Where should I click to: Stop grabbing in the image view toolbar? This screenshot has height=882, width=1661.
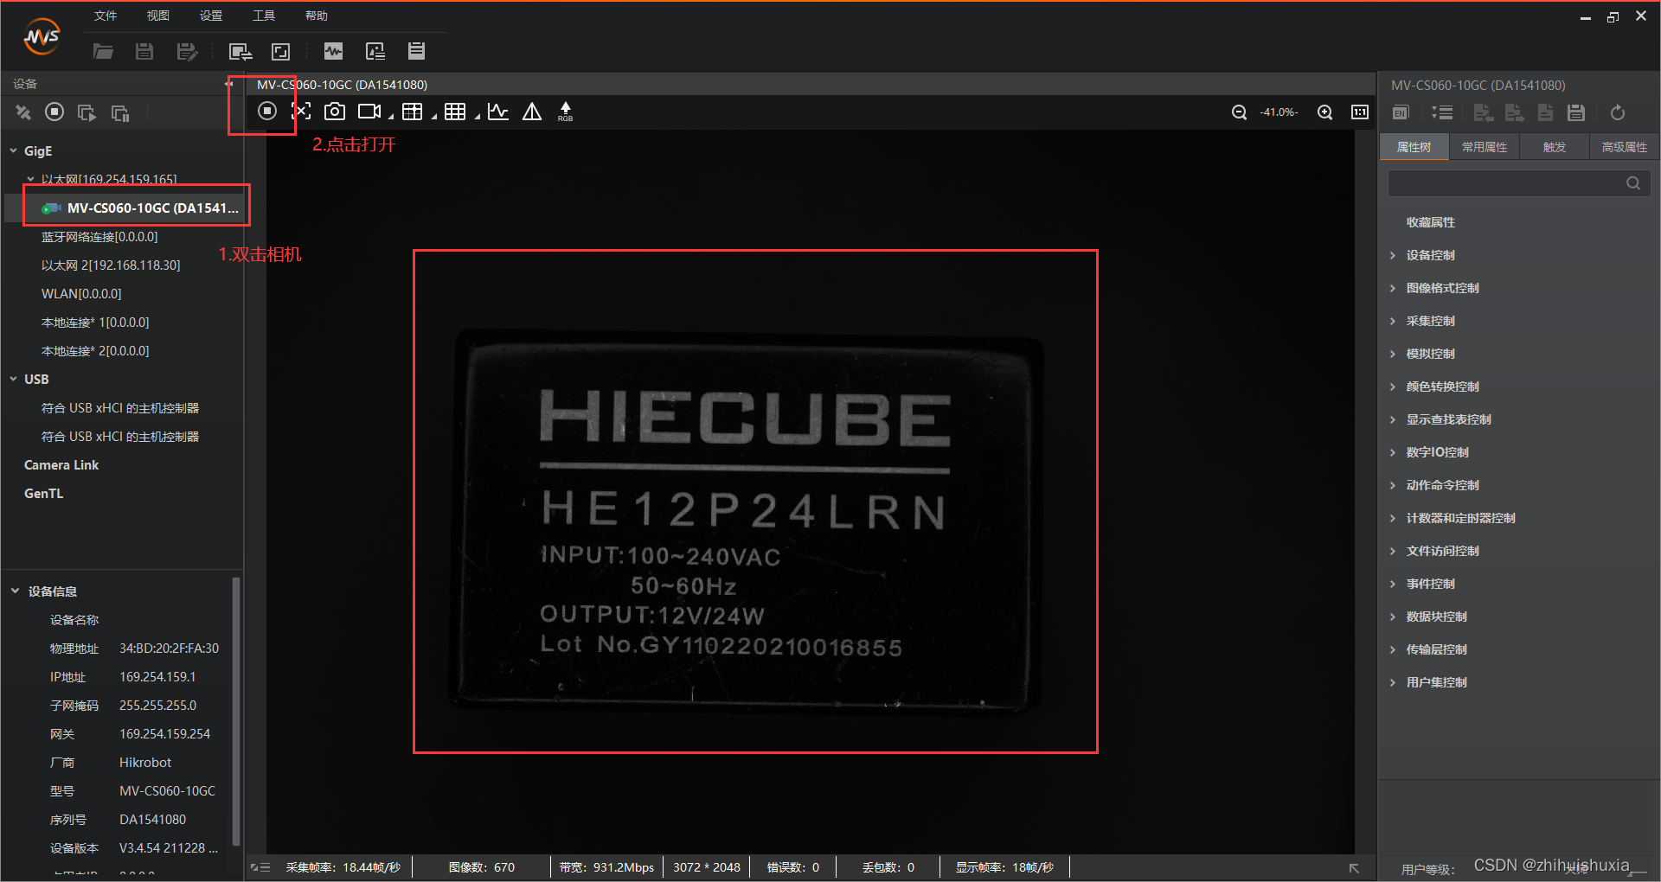(267, 111)
